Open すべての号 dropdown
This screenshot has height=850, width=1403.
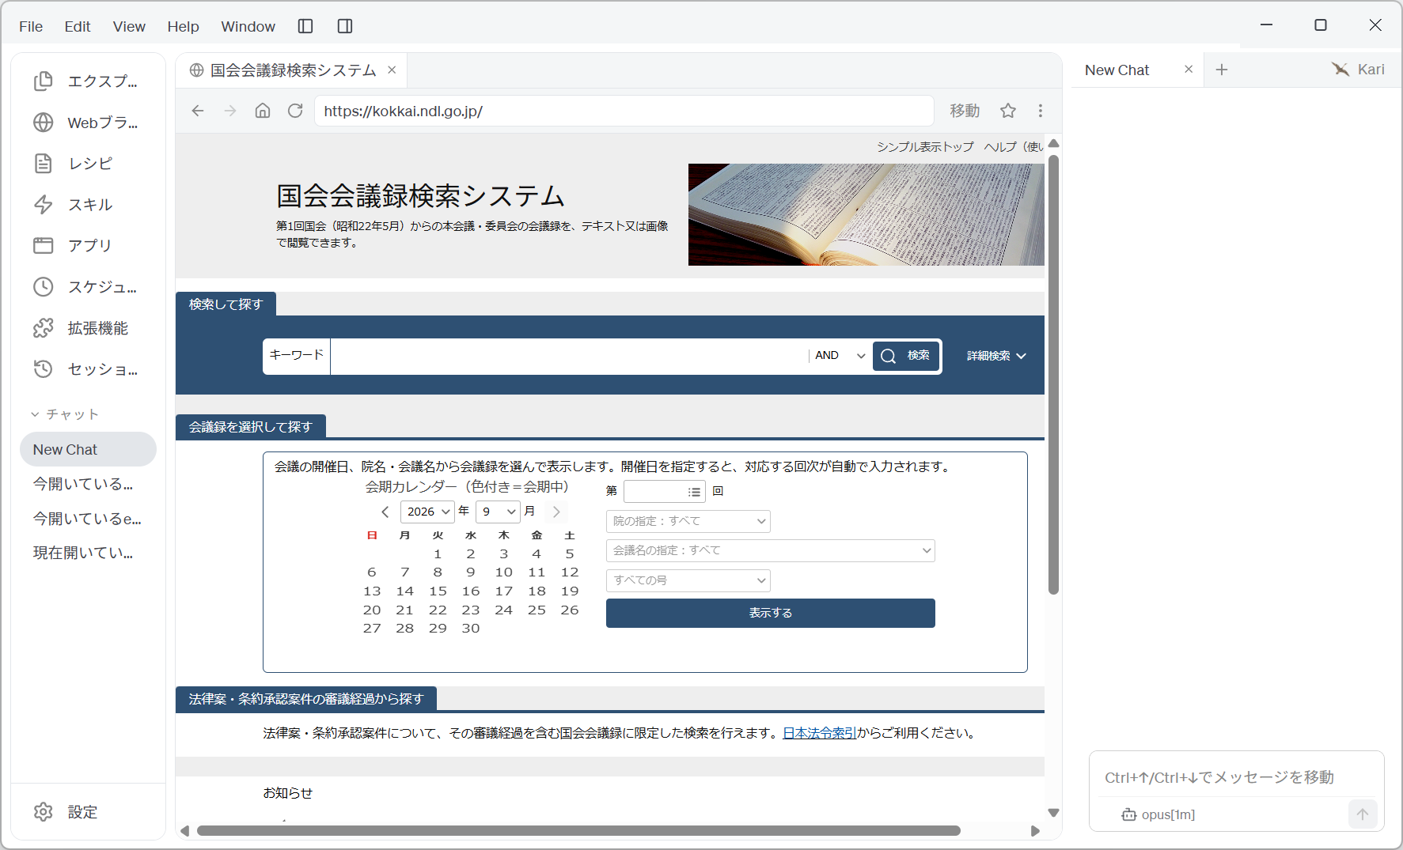click(688, 580)
